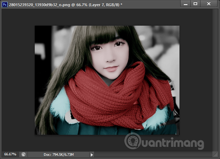Click the document title 28015239320_13930d9b32_o.png
The width and height of the screenshot is (220, 159).
[39, 5]
